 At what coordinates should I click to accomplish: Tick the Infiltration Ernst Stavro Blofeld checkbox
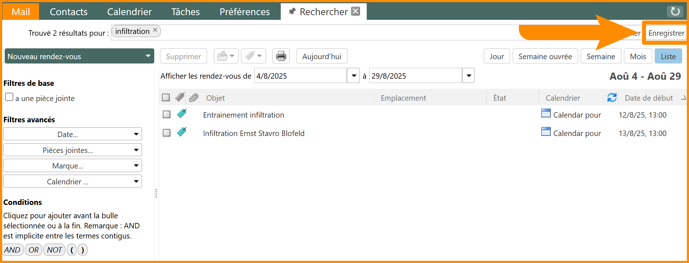167,133
